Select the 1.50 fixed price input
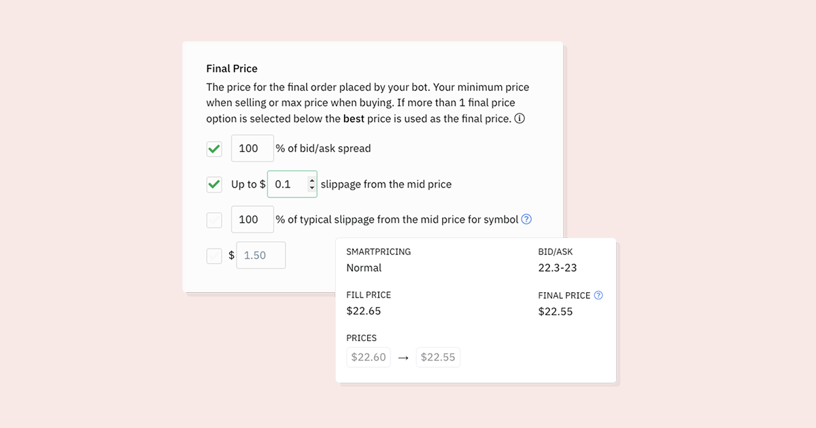 260,255
